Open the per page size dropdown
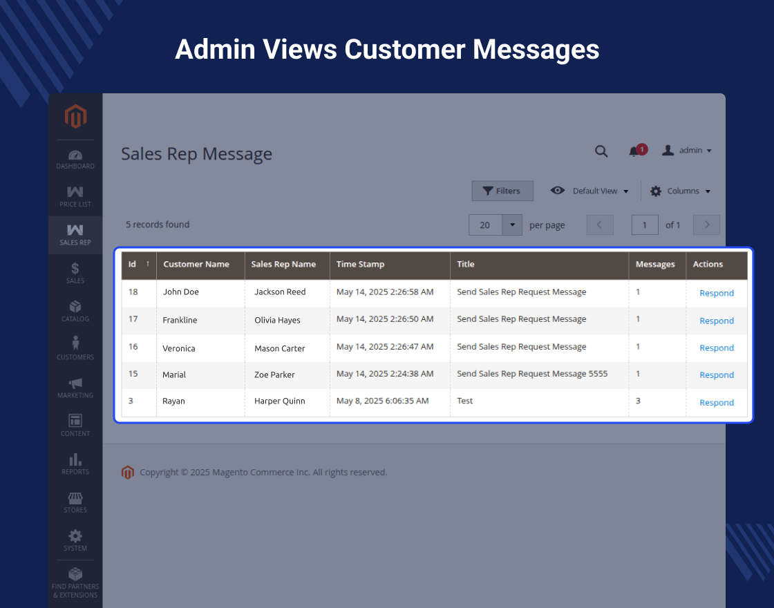 pos(512,225)
